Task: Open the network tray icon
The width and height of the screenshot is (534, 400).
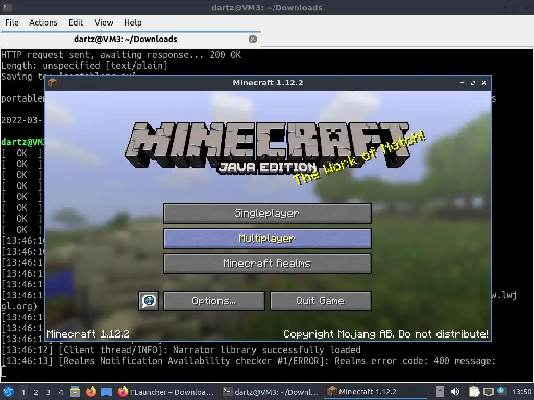Action: point(488,392)
